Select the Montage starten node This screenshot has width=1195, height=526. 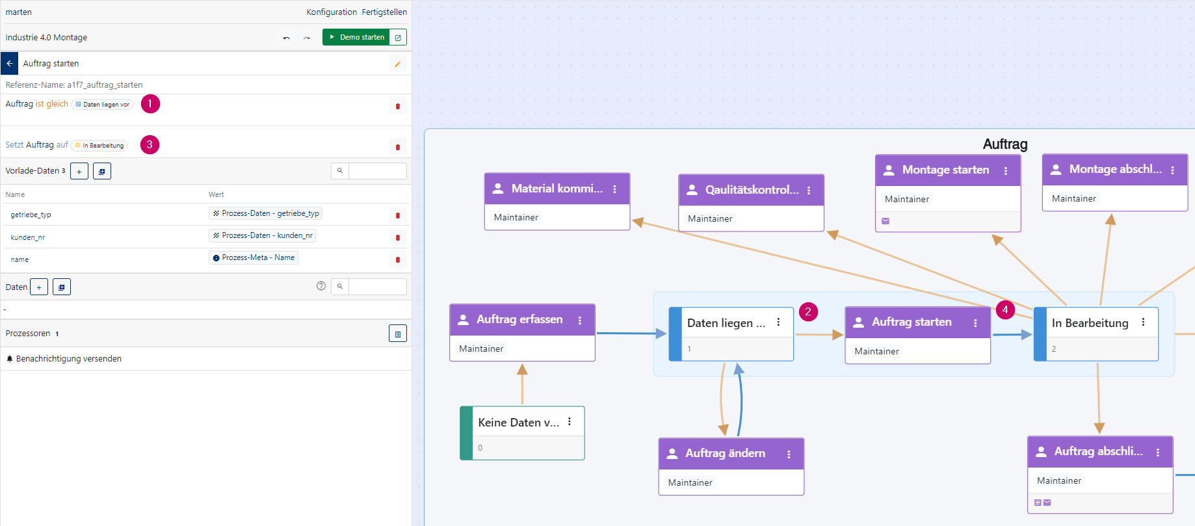point(948,192)
